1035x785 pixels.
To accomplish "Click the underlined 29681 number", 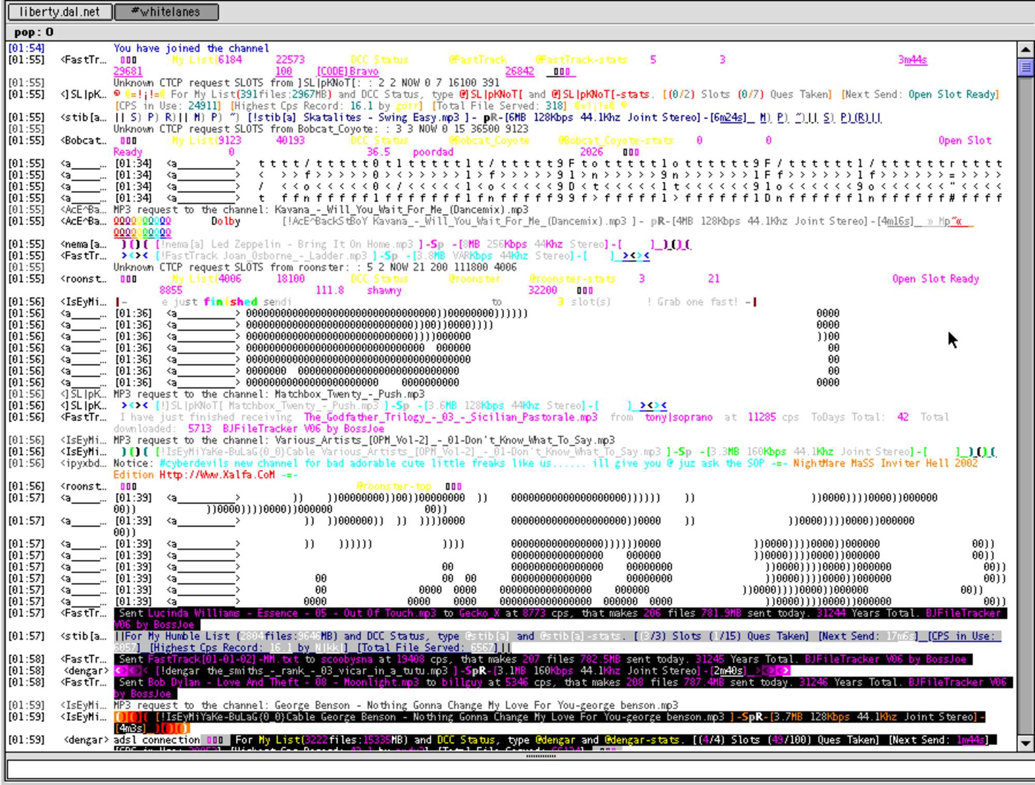I will click(x=127, y=71).
